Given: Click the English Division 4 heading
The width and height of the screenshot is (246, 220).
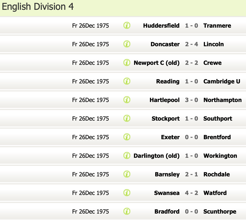Looking at the screenshot, I should click(38, 7).
